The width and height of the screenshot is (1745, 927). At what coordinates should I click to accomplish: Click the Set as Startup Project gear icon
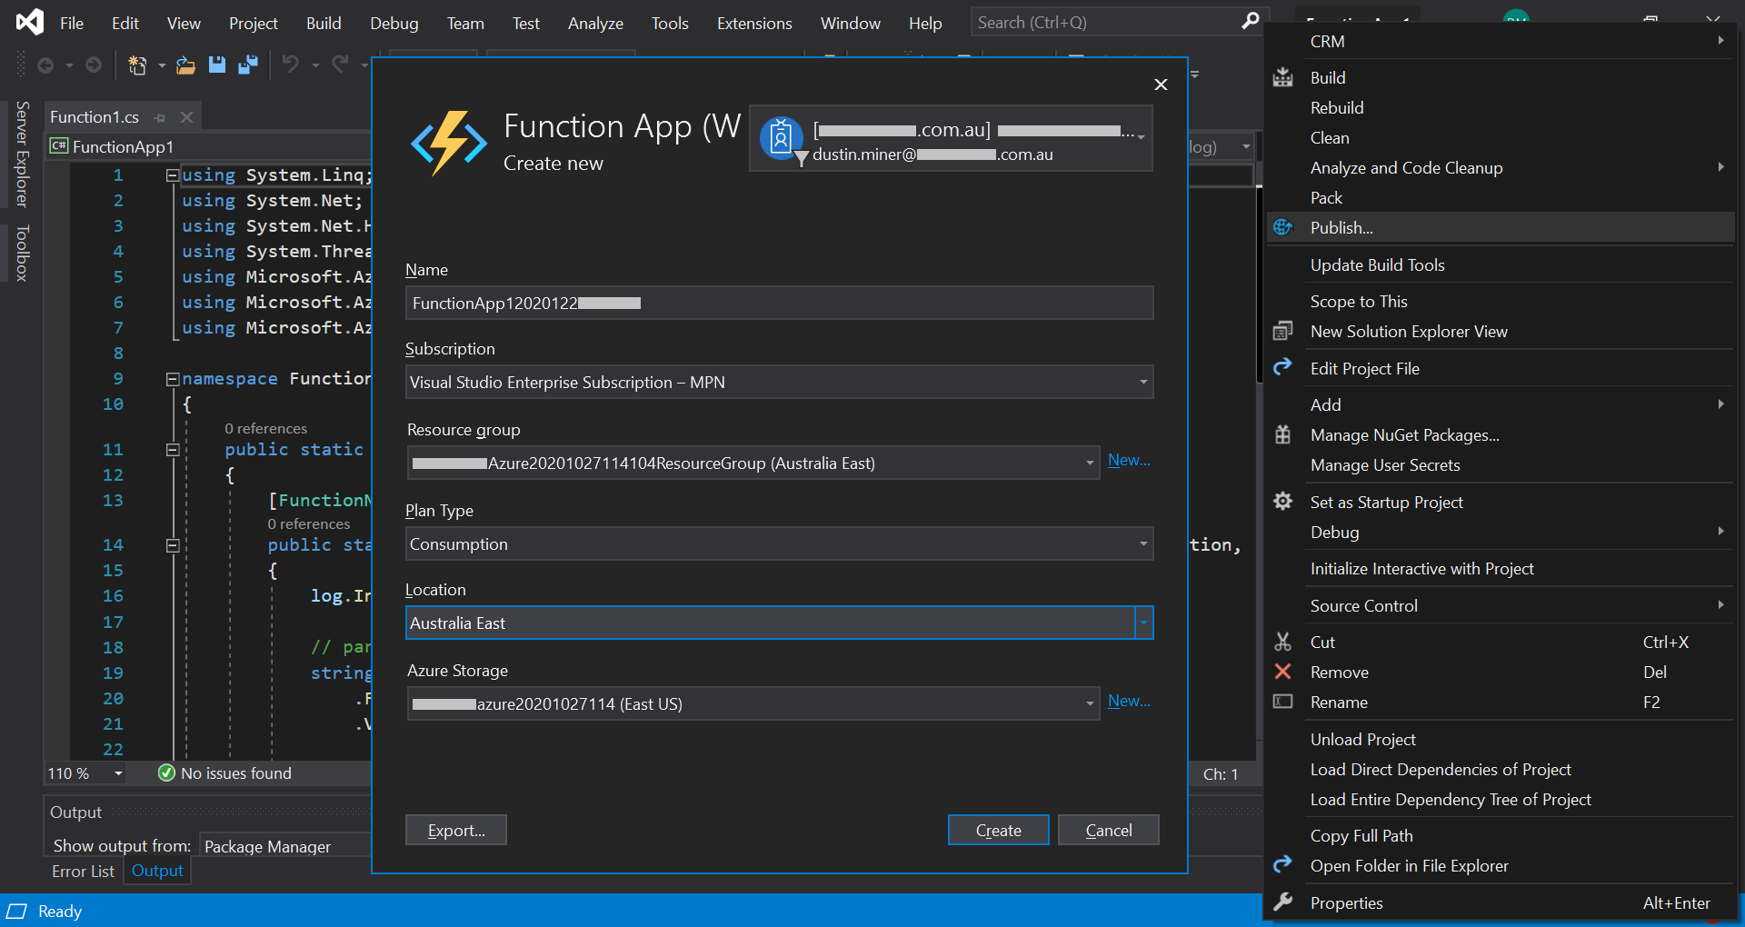coord(1282,501)
